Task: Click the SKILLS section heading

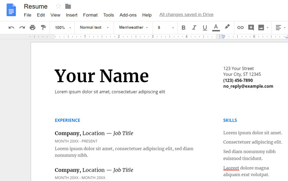Action: pyautogui.click(x=230, y=120)
